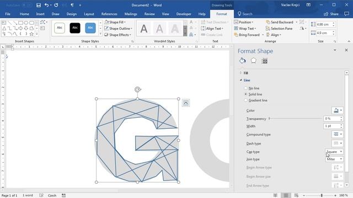The height and width of the screenshot is (198, 353).
Task: Click the rotation handle above the shape
Action: click(x=137, y=90)
